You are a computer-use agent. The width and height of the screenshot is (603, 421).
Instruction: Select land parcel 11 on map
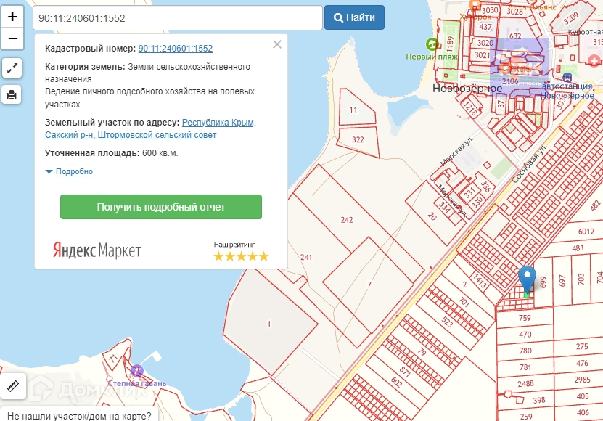click(353, 110)
